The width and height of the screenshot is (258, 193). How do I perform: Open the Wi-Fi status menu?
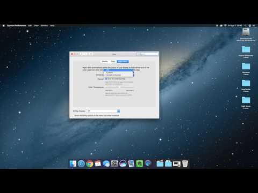point(225,26)
